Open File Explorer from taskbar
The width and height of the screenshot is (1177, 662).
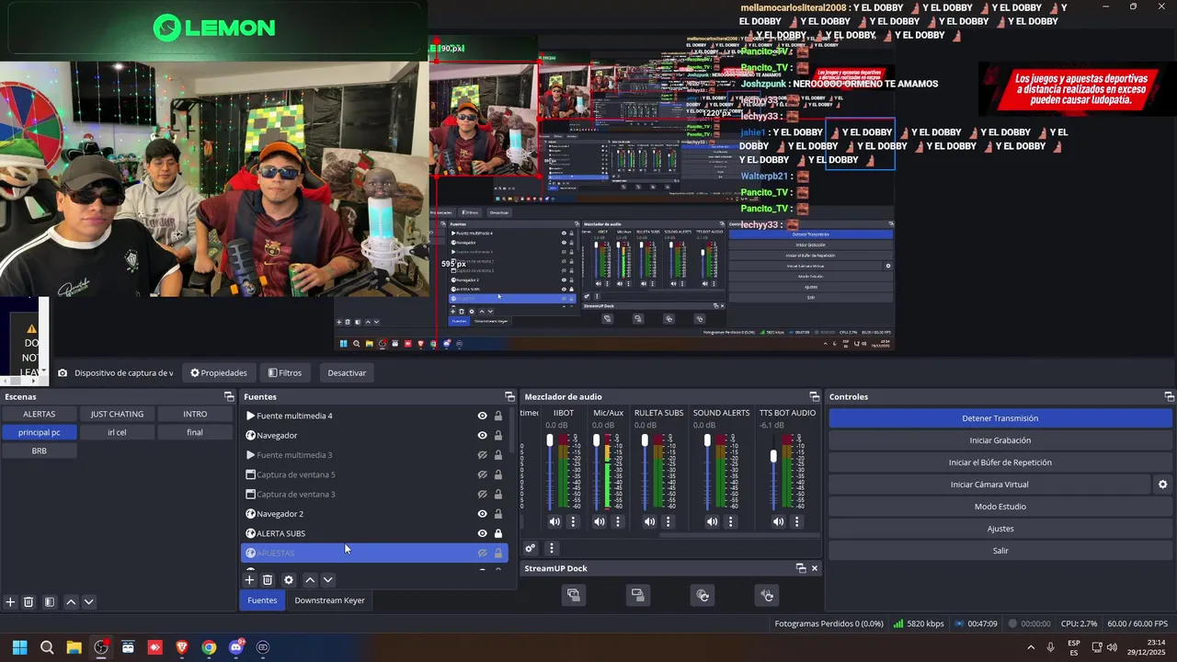click(x=74, y=647)
